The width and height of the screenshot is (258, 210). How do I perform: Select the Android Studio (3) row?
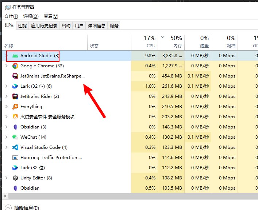point(130,56)
